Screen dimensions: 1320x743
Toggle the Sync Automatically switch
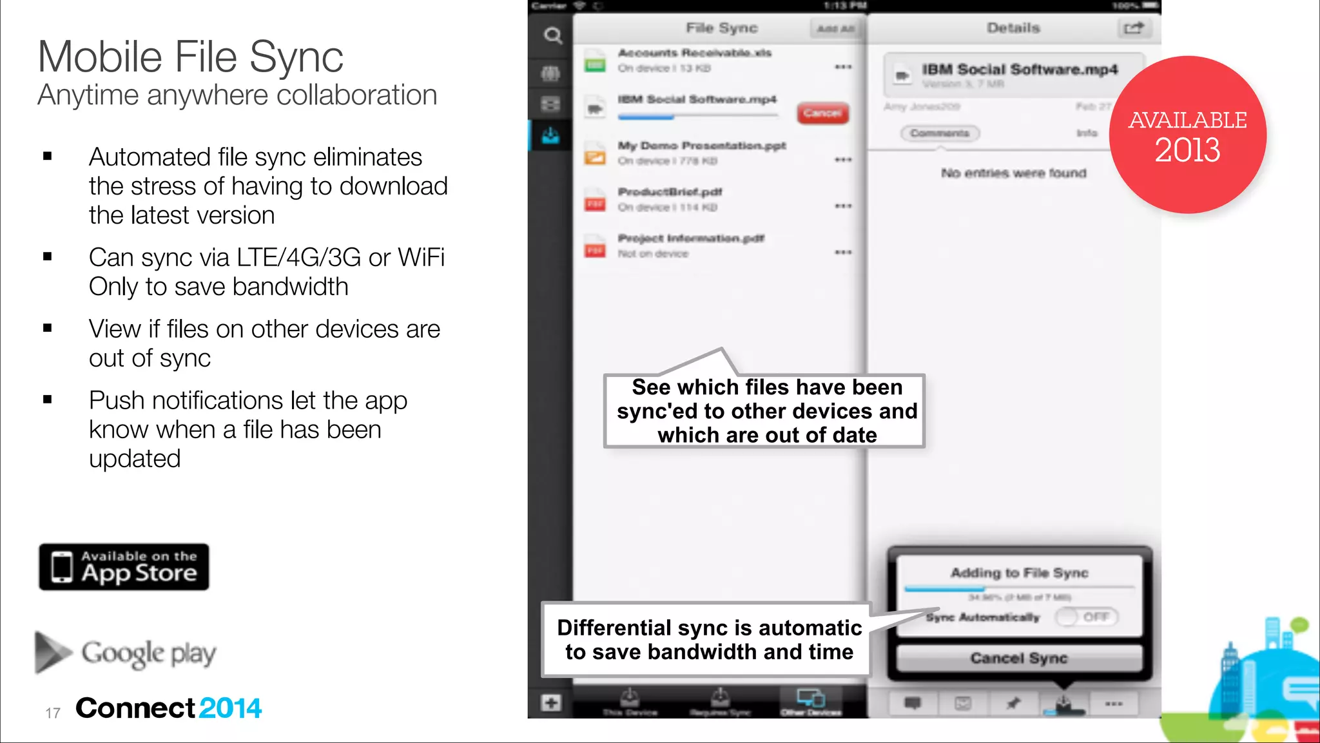coord(1087,617)
